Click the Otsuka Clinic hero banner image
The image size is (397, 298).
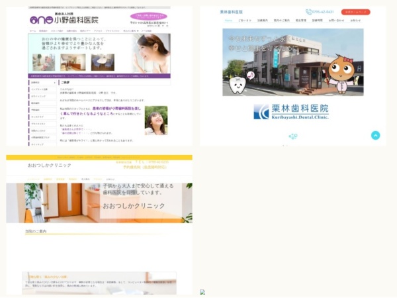pyautogui.click(x=99, y=203)
